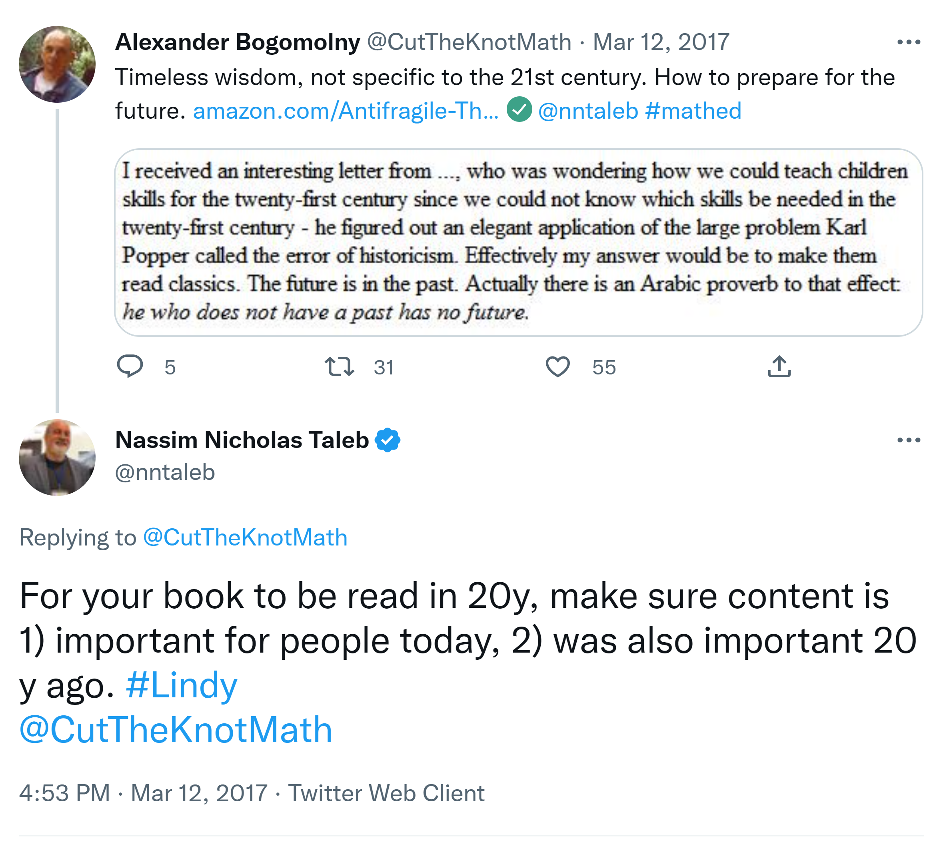The height and width of the screenshot is (856, 941).
Task: Open more options on Bogomolny's tweet
Action: (x=908, y=42)
